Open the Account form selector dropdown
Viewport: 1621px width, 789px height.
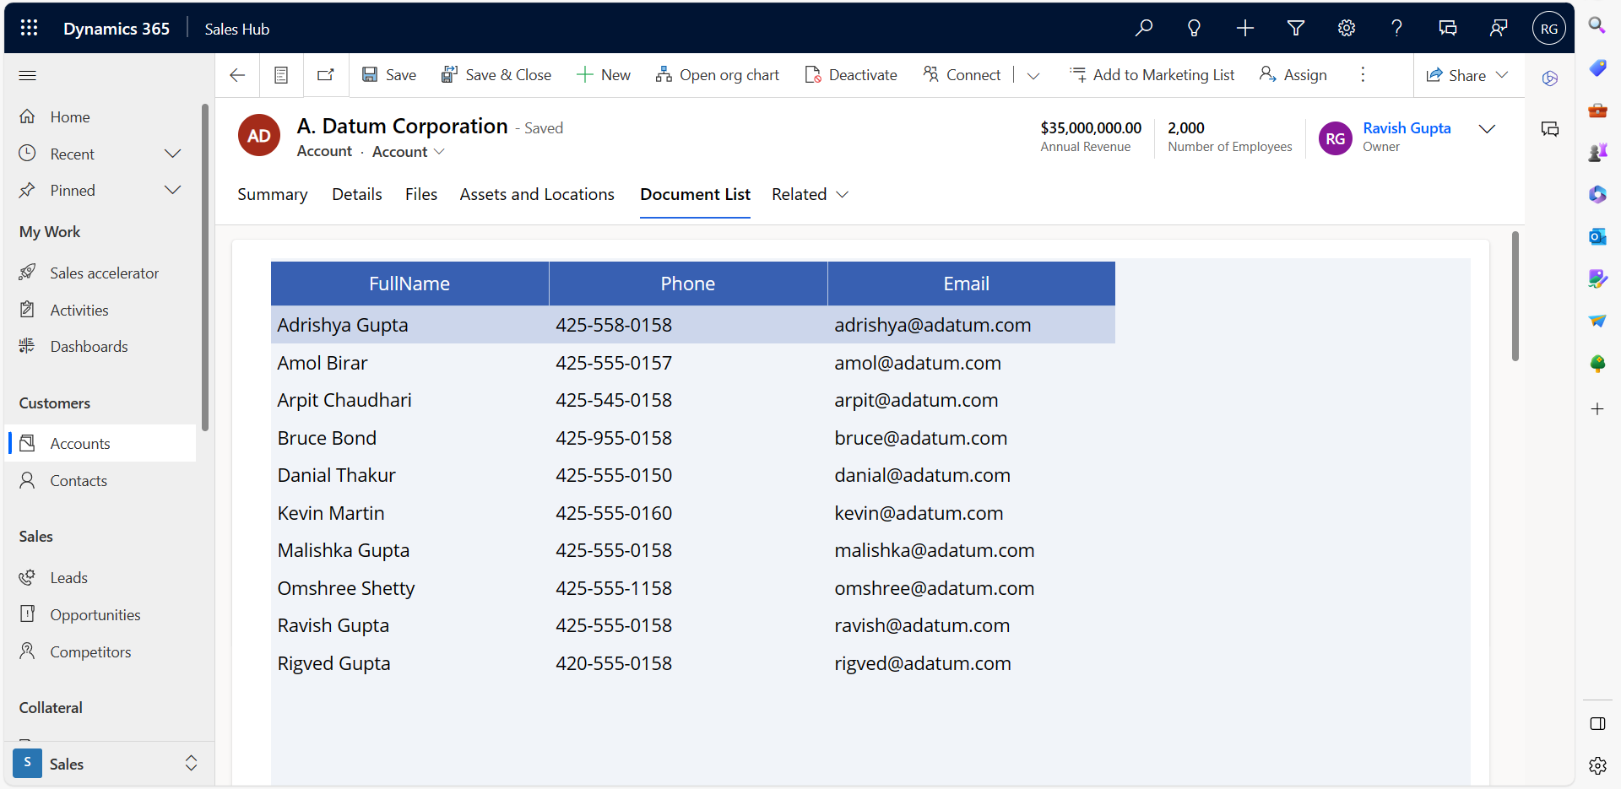409,152
